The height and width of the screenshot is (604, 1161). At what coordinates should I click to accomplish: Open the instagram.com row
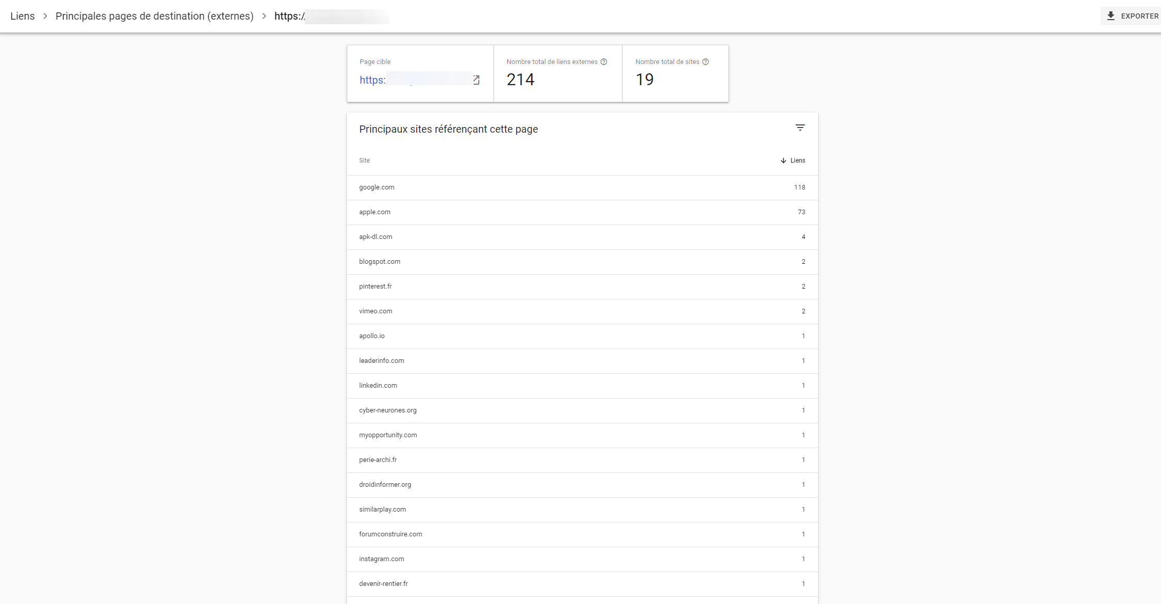583,559
